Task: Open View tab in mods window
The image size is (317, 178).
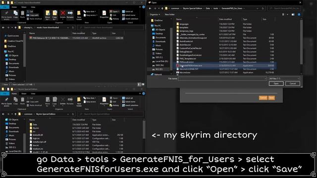Action: (33, 7)
